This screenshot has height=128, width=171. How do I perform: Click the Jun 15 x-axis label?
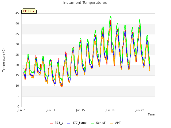(80, 110)
